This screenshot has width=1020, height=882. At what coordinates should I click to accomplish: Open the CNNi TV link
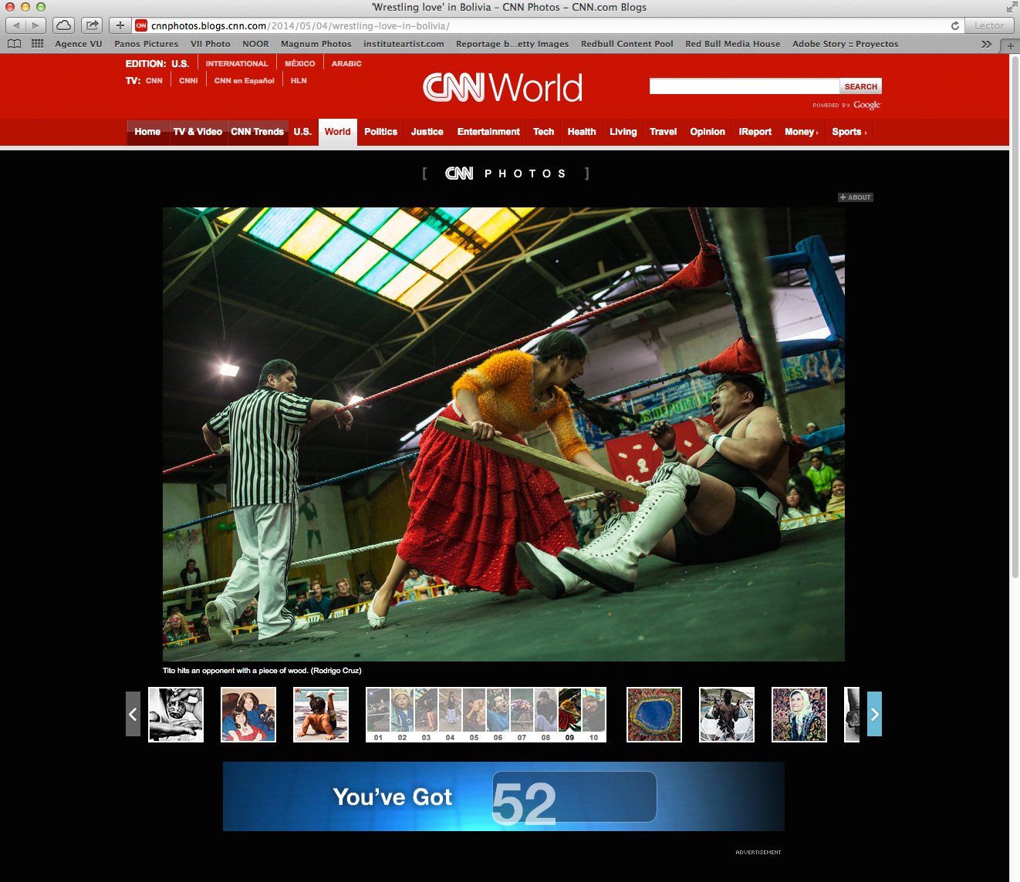click(x=188, y=80)
